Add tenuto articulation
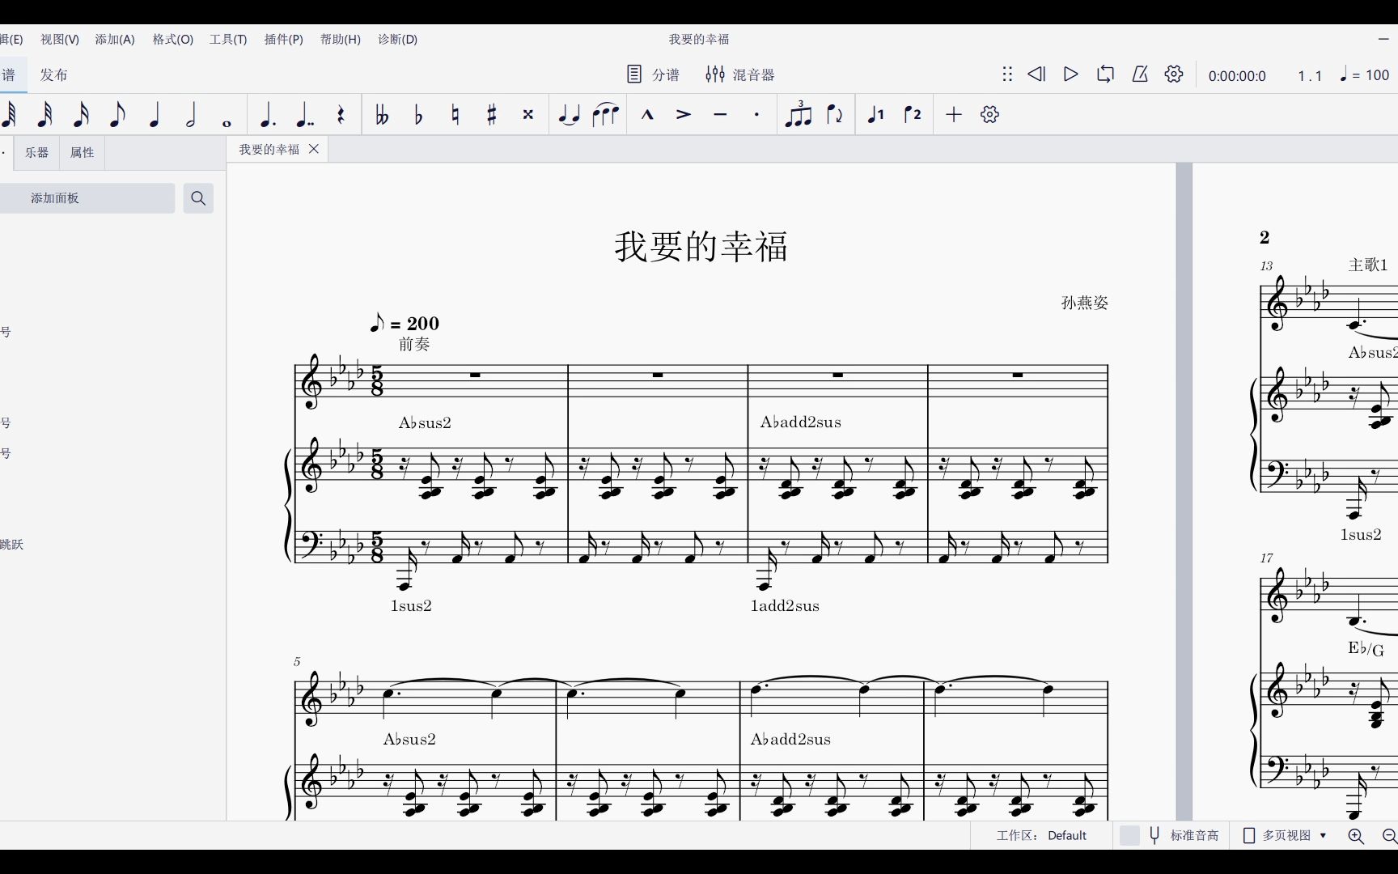 [720, 115]
